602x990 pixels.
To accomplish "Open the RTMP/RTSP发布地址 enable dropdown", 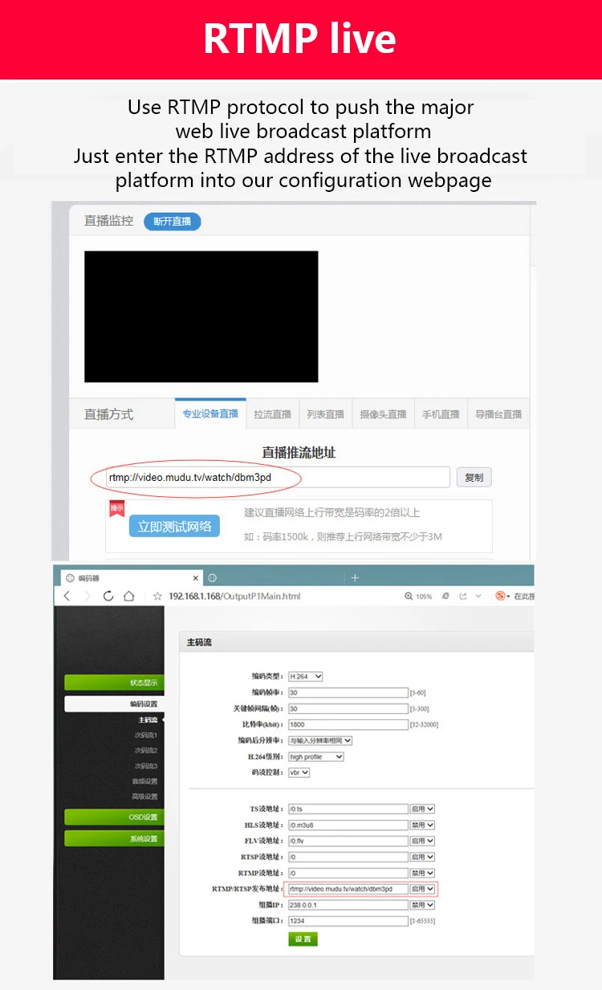I will [x=422, y=889].
